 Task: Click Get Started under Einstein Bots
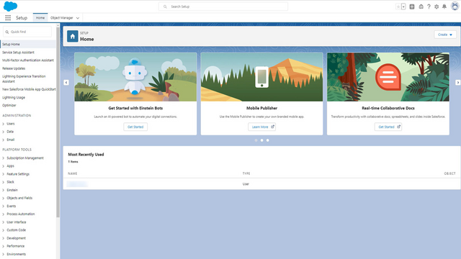[135, 127]
